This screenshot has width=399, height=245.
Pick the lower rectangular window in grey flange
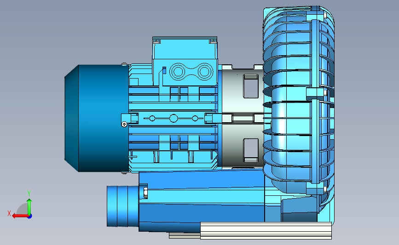251,150
